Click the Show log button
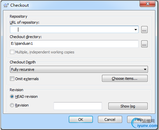The image size is (159, 130). (x=128, y=106)
